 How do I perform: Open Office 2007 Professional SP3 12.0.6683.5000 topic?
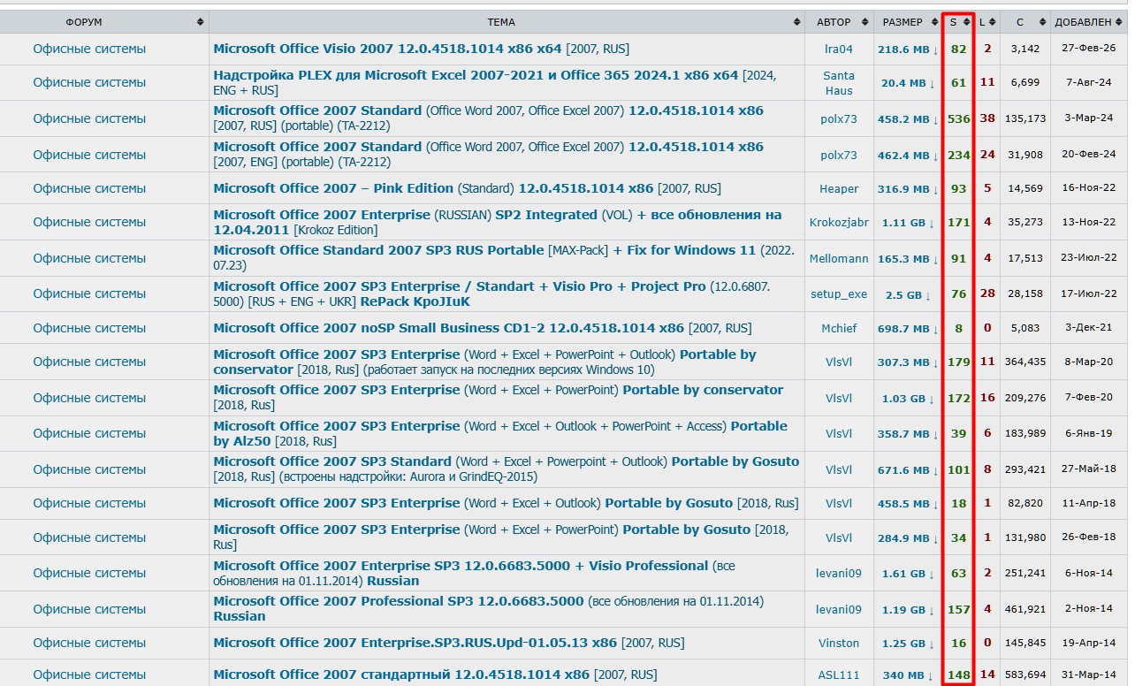[489, 608]
